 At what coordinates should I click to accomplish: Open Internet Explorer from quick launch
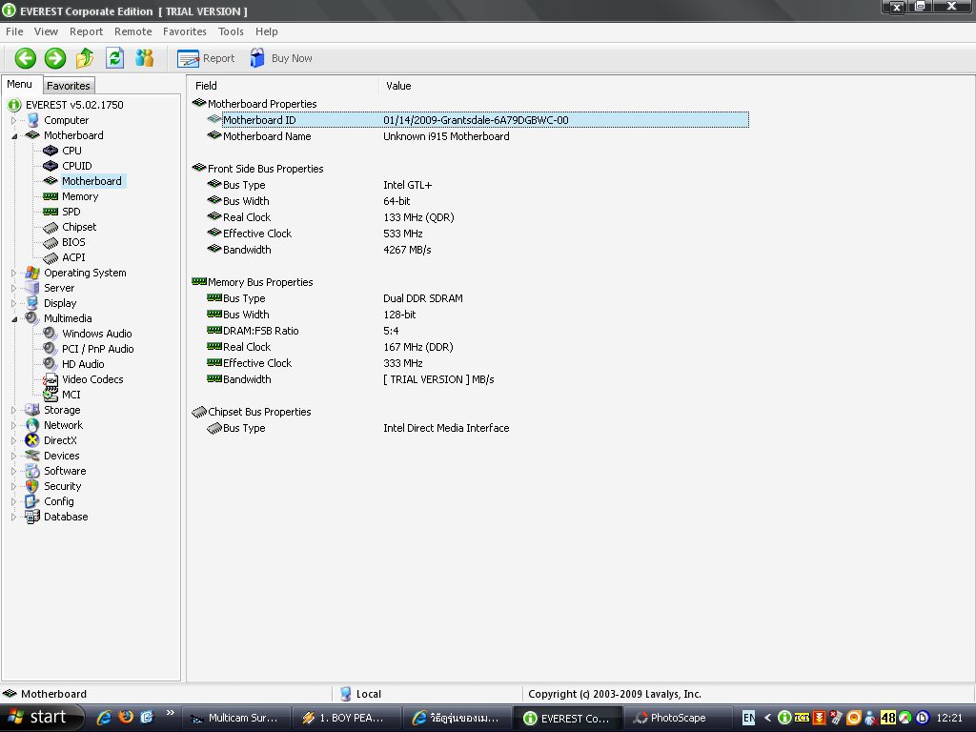(x=104, y=717)
